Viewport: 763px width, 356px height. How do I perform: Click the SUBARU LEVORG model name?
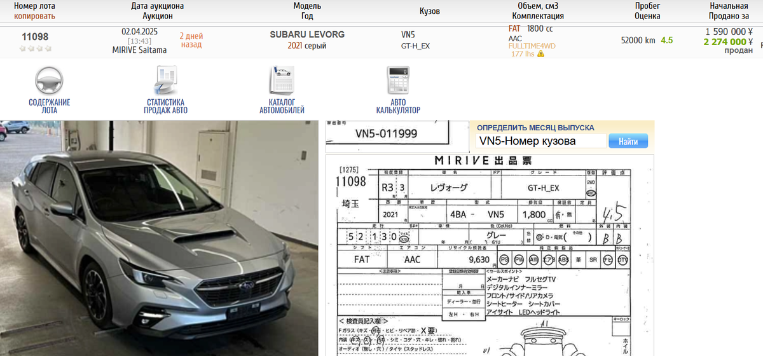[x=307, y=34]
